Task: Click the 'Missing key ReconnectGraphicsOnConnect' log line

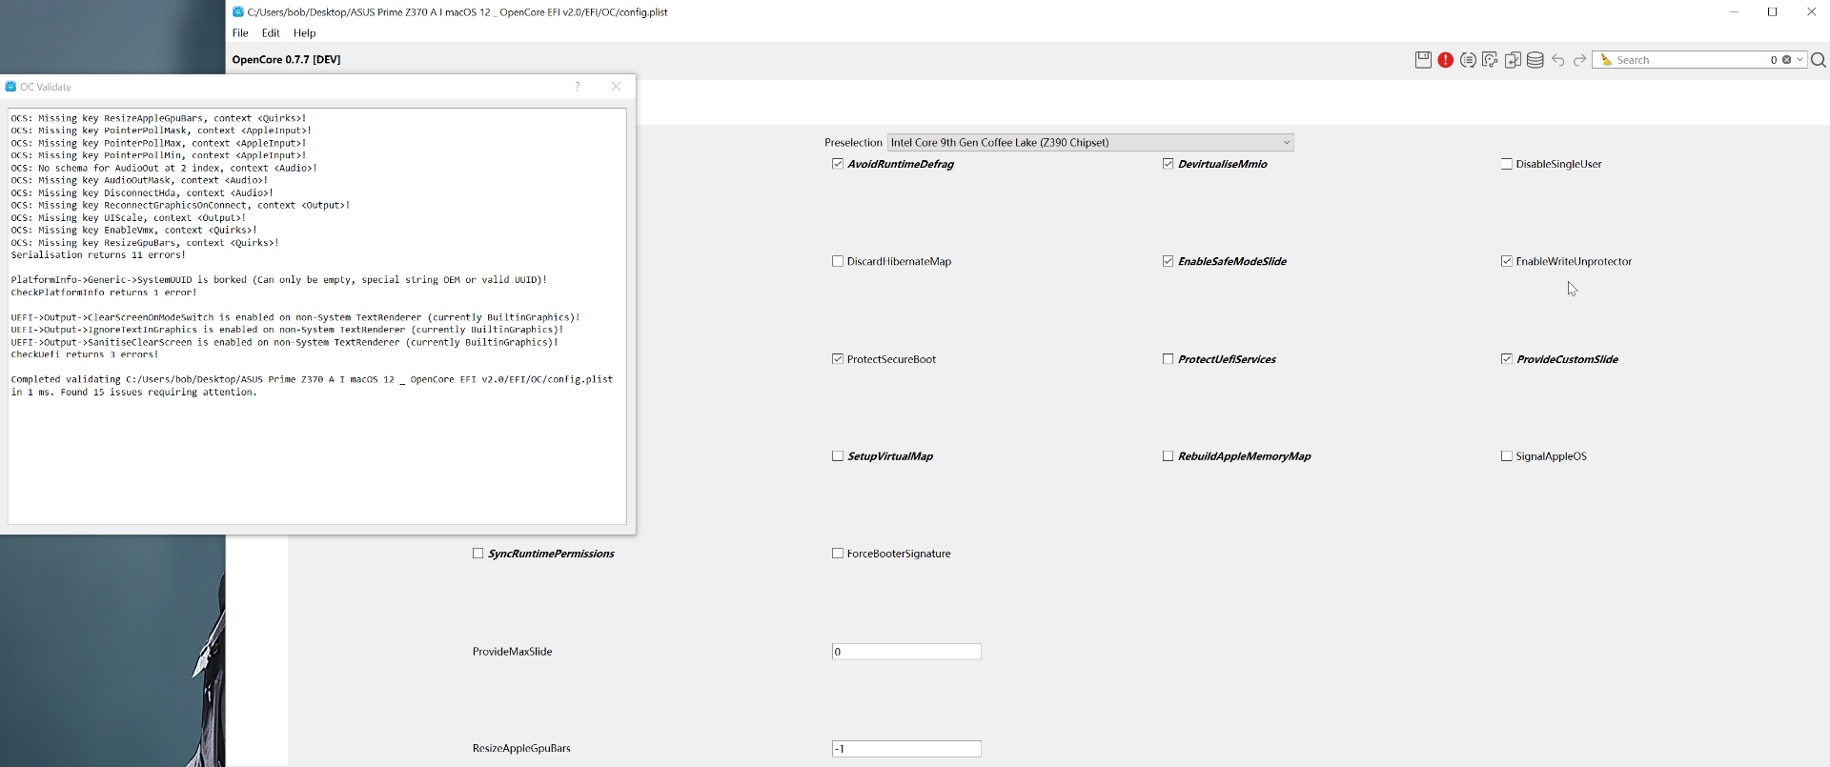Action: pos(180,206)
